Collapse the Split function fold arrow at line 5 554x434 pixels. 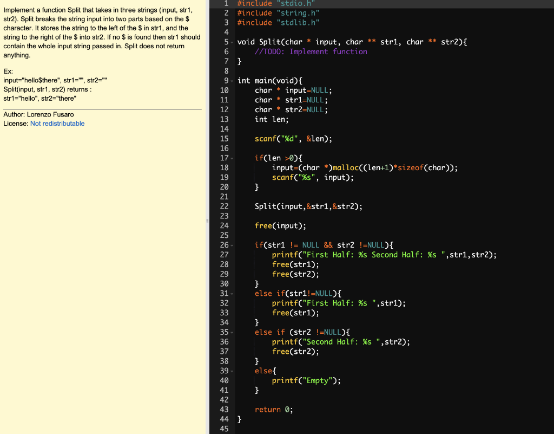[232, 42]
